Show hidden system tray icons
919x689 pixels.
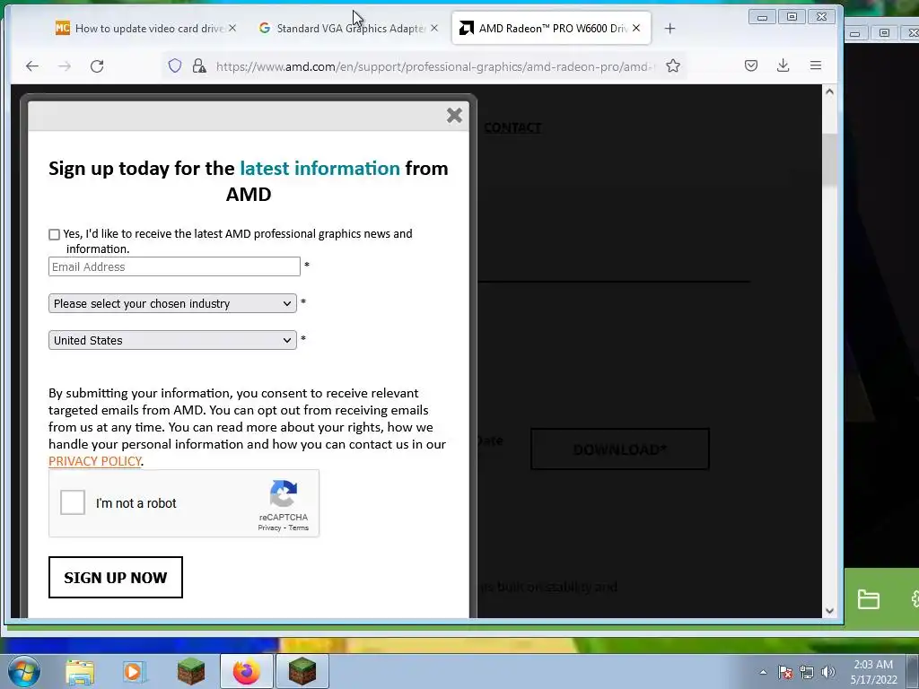tap(763, 673)
